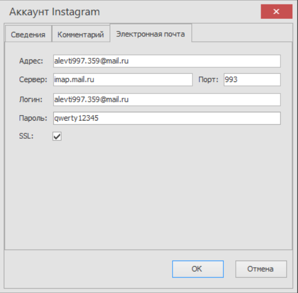Click the Пароль field with qwerty12345

tap(167, 118)
